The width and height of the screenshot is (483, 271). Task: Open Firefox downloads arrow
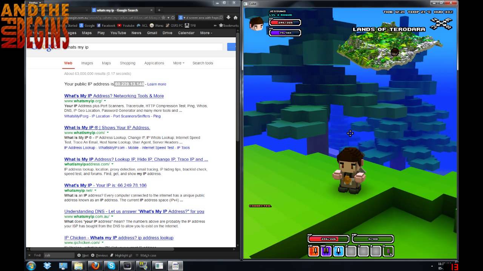[229, 18]
